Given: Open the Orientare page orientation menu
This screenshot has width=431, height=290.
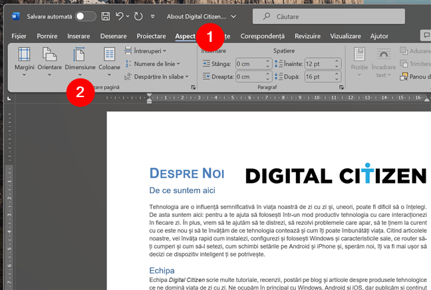Looking at the screenshot, I should (49, 62).
